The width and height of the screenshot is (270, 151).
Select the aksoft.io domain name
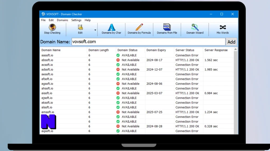pyautogui.click(x=47, y=103)
